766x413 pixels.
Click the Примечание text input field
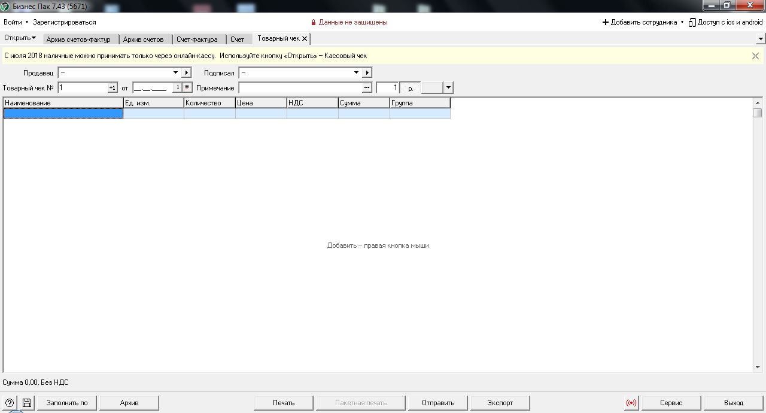(299, 87)
